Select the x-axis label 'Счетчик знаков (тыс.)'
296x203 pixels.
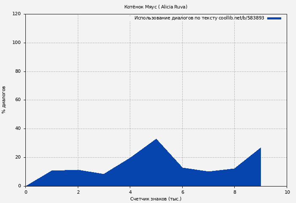(156, 199)
